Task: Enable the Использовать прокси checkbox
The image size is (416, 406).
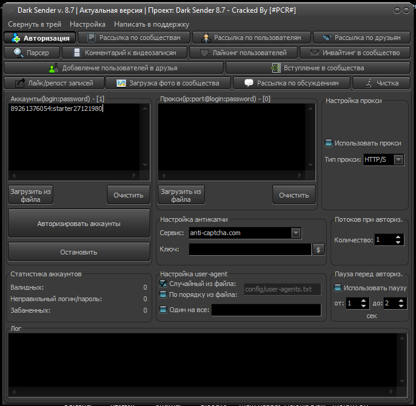Action: pyautogui.click(x=329, y=144)
